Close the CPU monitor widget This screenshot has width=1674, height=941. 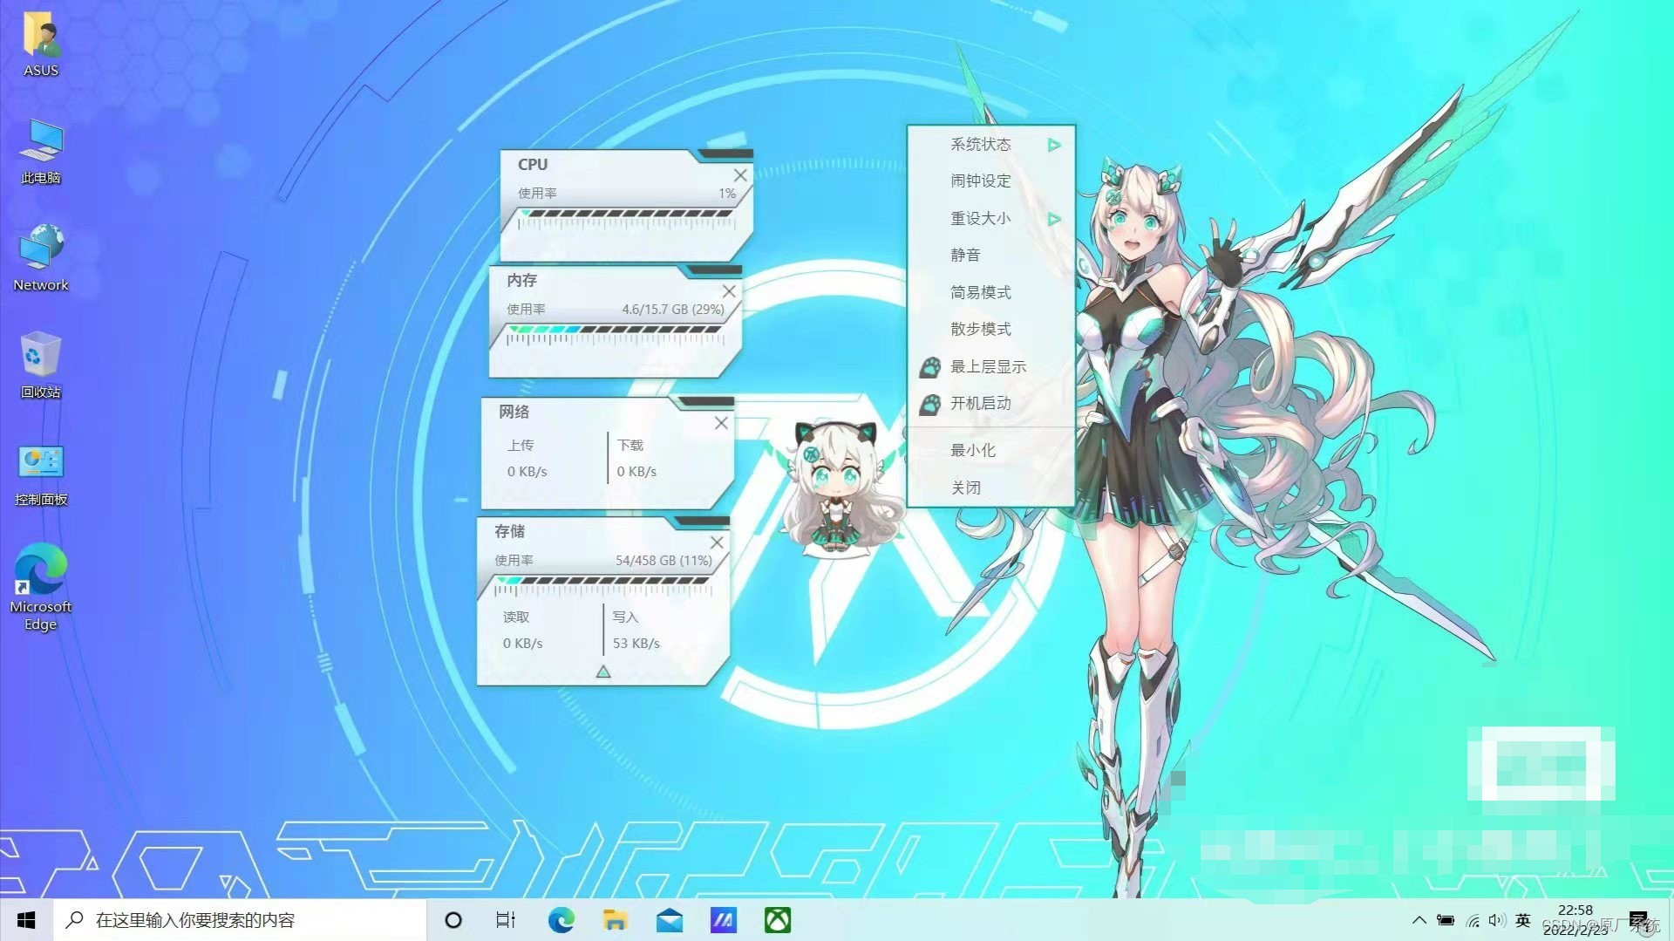[740, 175]
